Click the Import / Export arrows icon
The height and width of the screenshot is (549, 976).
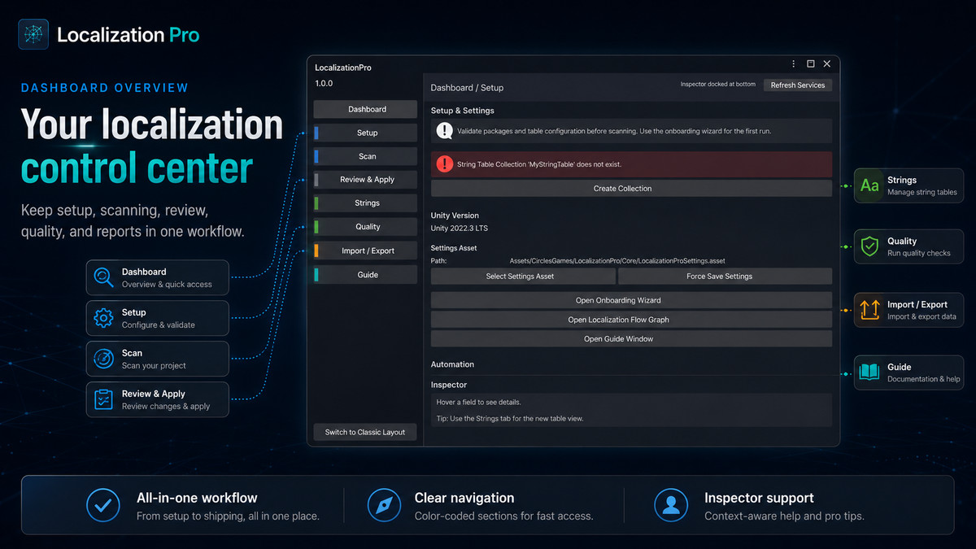(x=869, y=310)
